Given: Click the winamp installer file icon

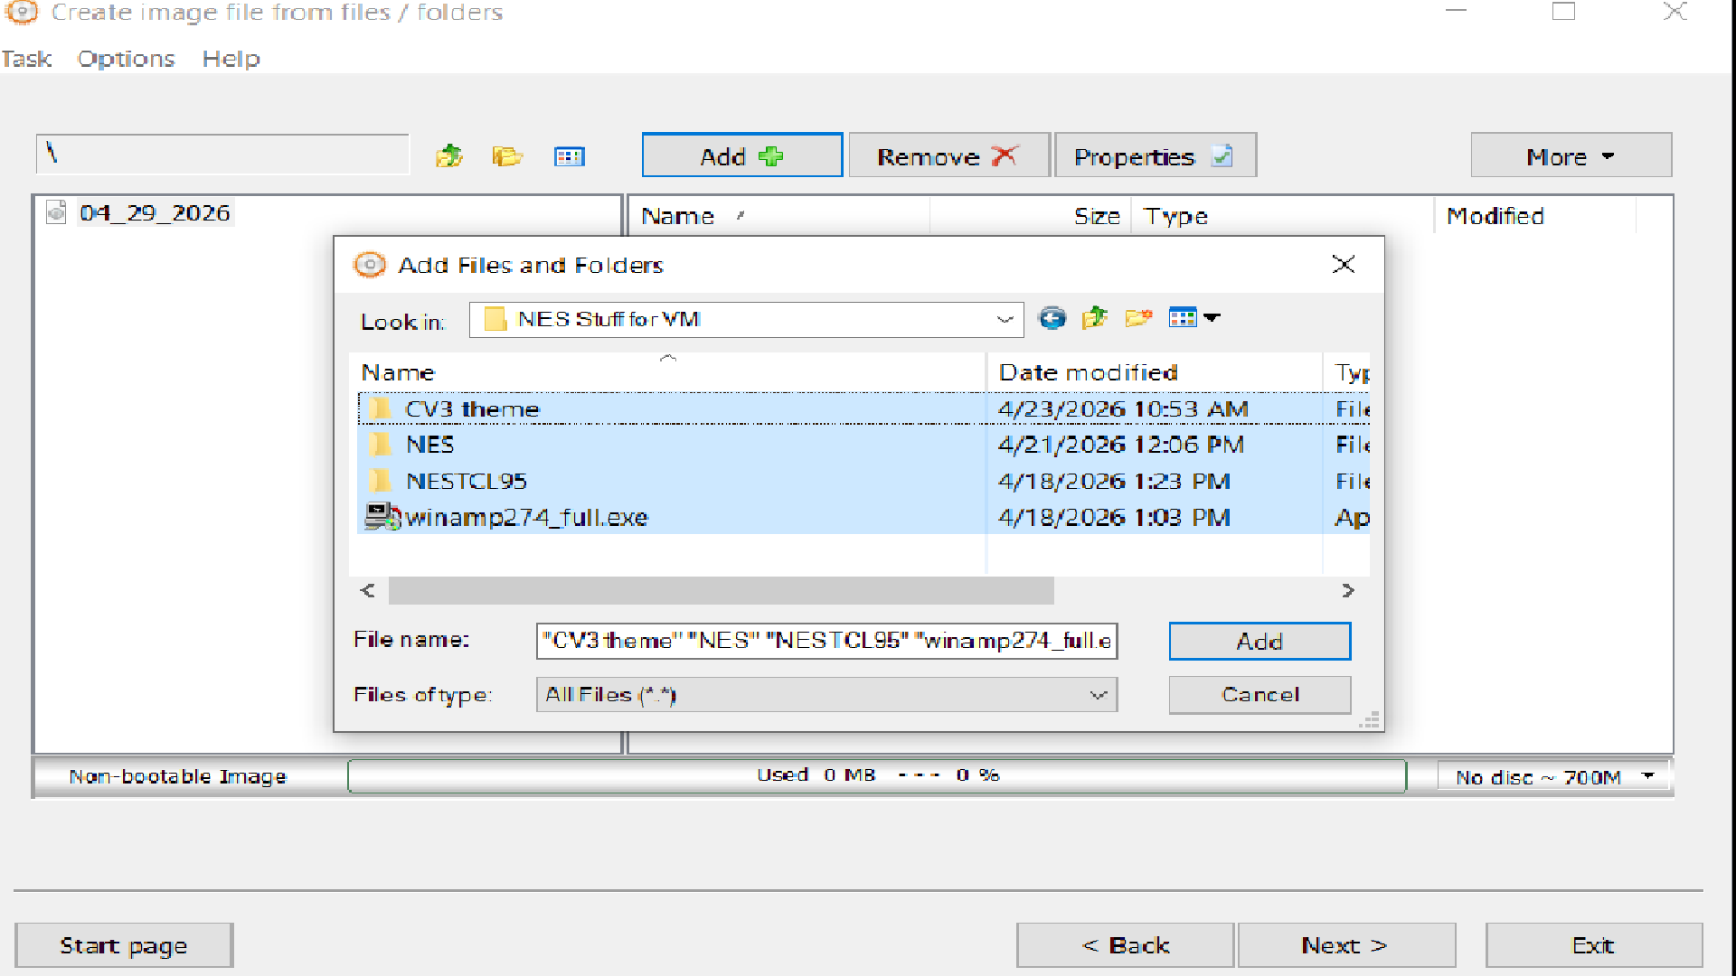Looking at the screenshot, I should pos(382,517).
